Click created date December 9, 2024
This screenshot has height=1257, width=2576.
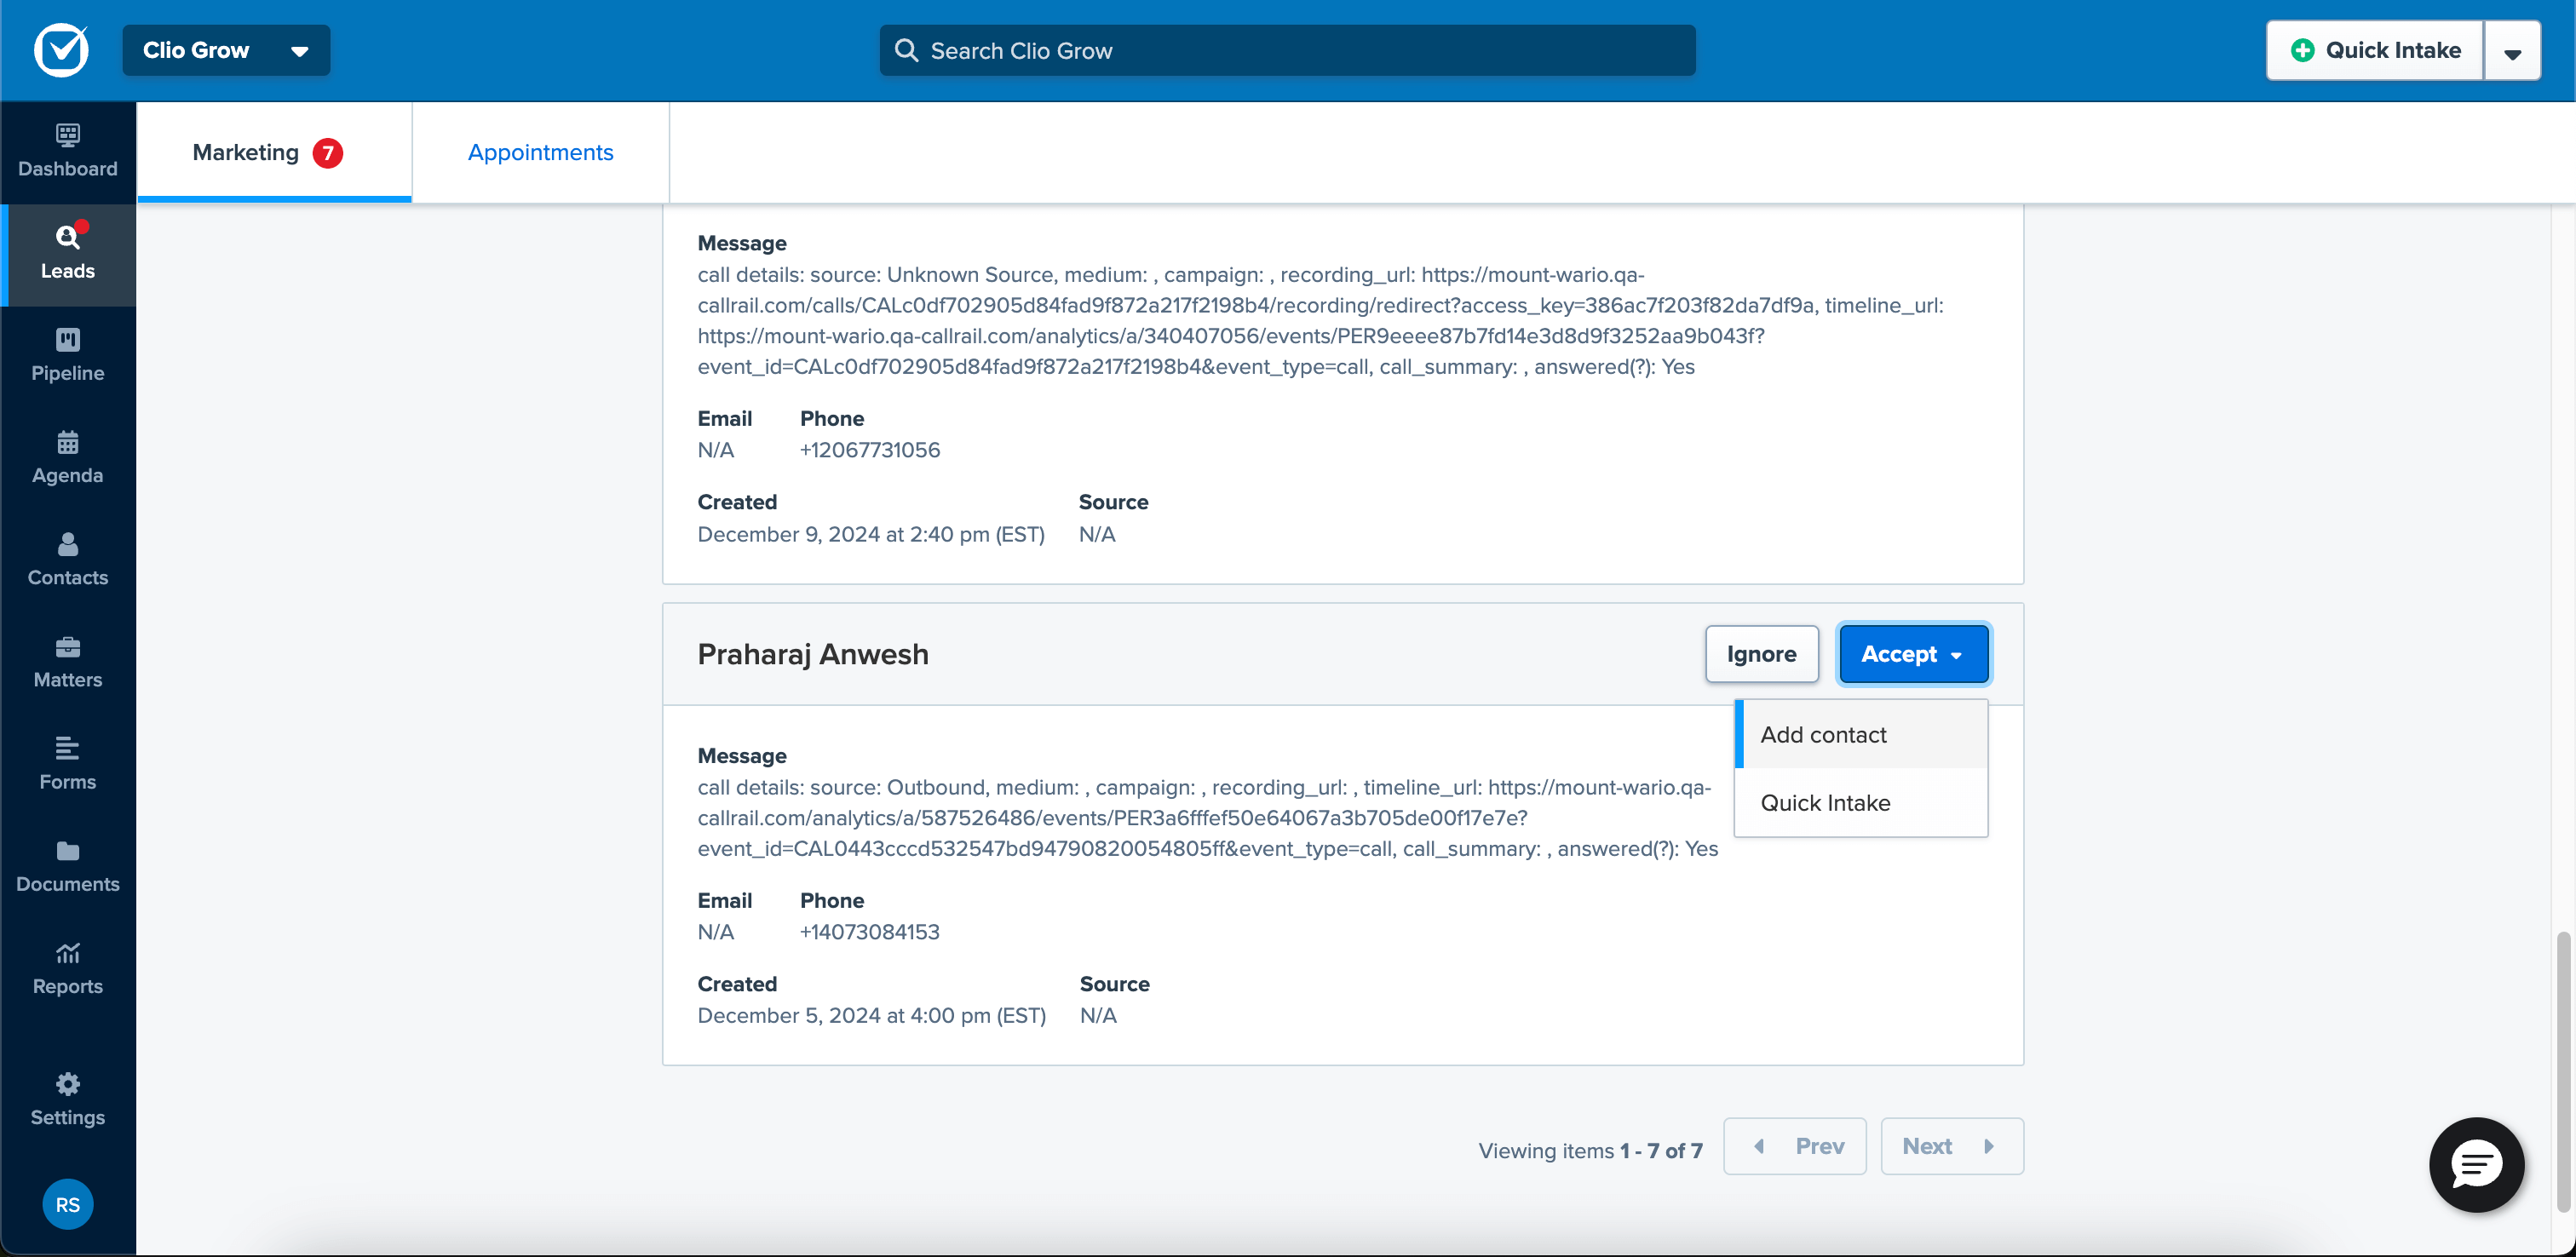pyautogui.click(x=870, y=534)
